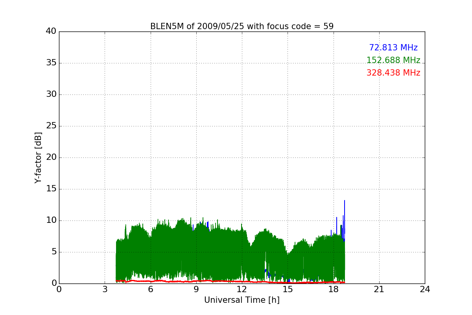Select the green '152.688 MHz' legend label

point(393,60)
